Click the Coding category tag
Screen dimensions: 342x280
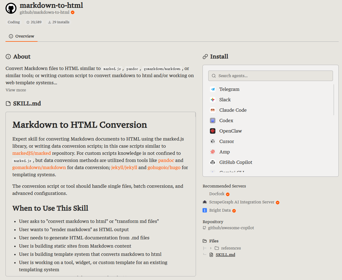coord(14,22)
